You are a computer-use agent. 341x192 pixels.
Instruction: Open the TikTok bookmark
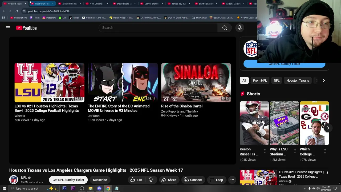point(74,18)
